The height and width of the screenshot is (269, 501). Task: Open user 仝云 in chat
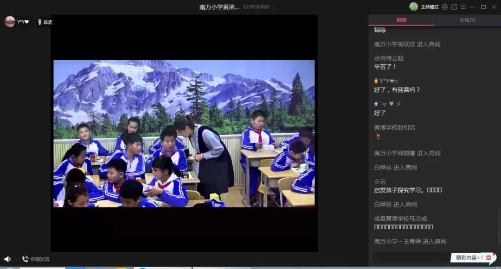[380, 181]
